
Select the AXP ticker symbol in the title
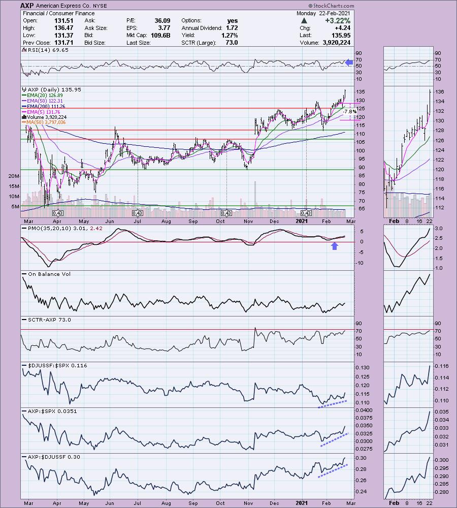pyautogui.click(x=27, y=6)
